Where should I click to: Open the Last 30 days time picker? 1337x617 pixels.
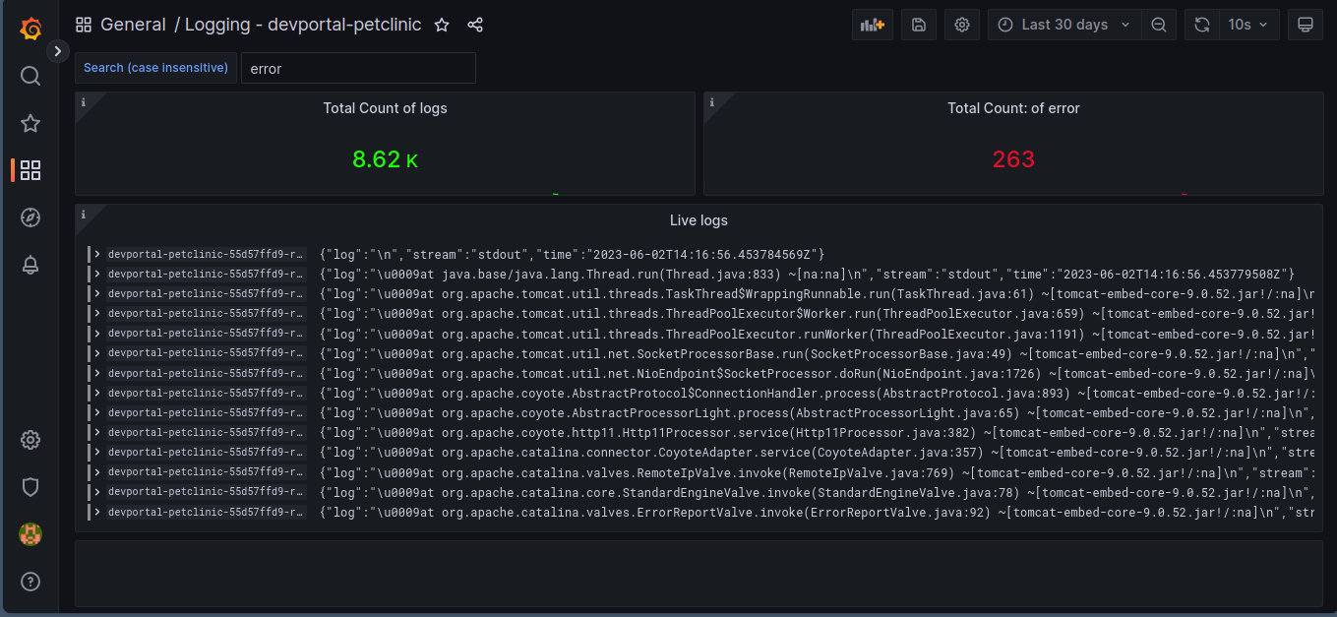point(1064,25)
